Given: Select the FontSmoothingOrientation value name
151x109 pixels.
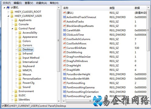Looking at the screenshot, I should tap(83, 92).
